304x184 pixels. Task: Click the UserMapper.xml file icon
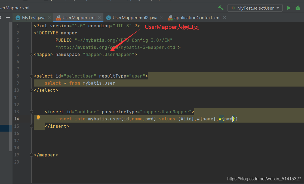(x=58, y=18)
